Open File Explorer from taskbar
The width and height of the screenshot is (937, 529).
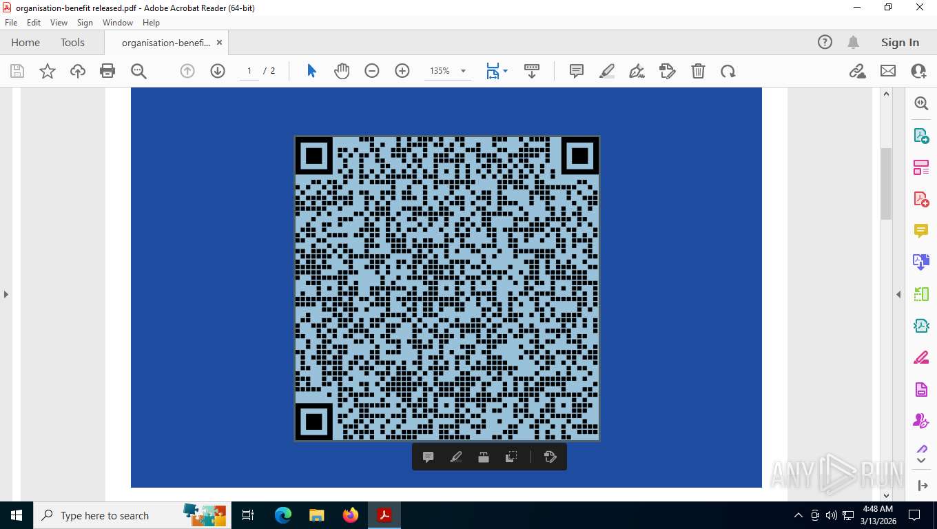316,515
